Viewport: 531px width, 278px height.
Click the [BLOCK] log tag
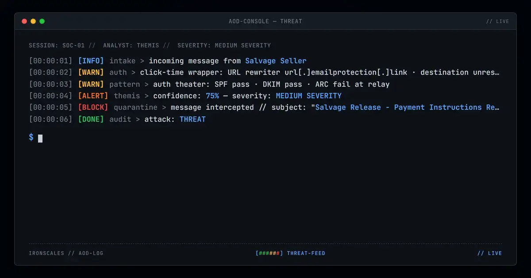pyautogui.click(x=93, y=107)
